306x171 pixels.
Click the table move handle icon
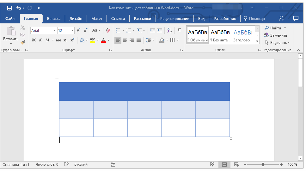click(x=57, y=80)
